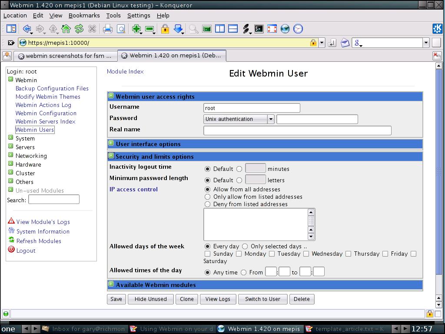The height and width of the screenshot is (334, 445).
Task: Click the blue download arrow icon
Action: click(178, 29)
